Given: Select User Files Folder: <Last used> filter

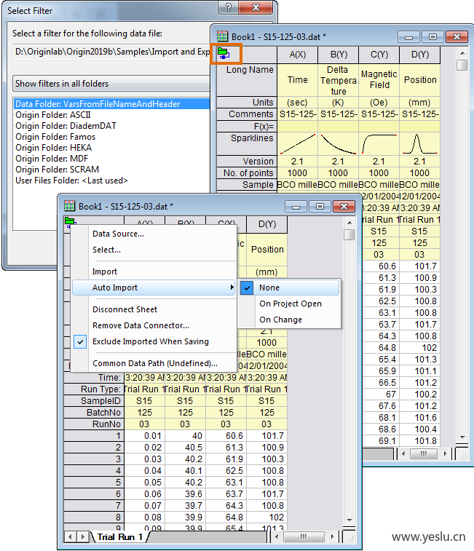Looking at the screenshot, I should (x=71, y=181).
